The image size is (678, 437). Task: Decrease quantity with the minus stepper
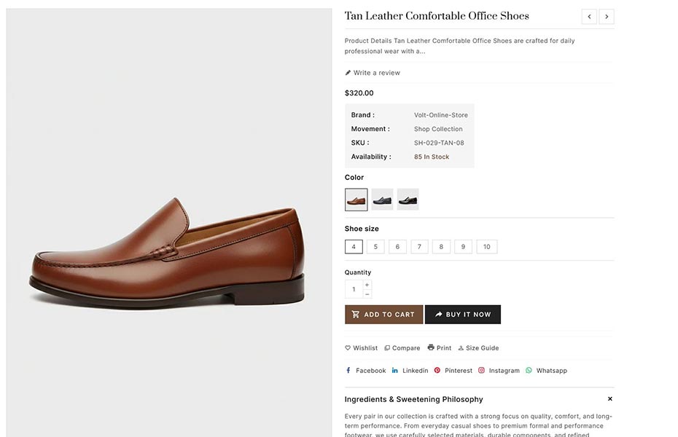tap(367, 294)
